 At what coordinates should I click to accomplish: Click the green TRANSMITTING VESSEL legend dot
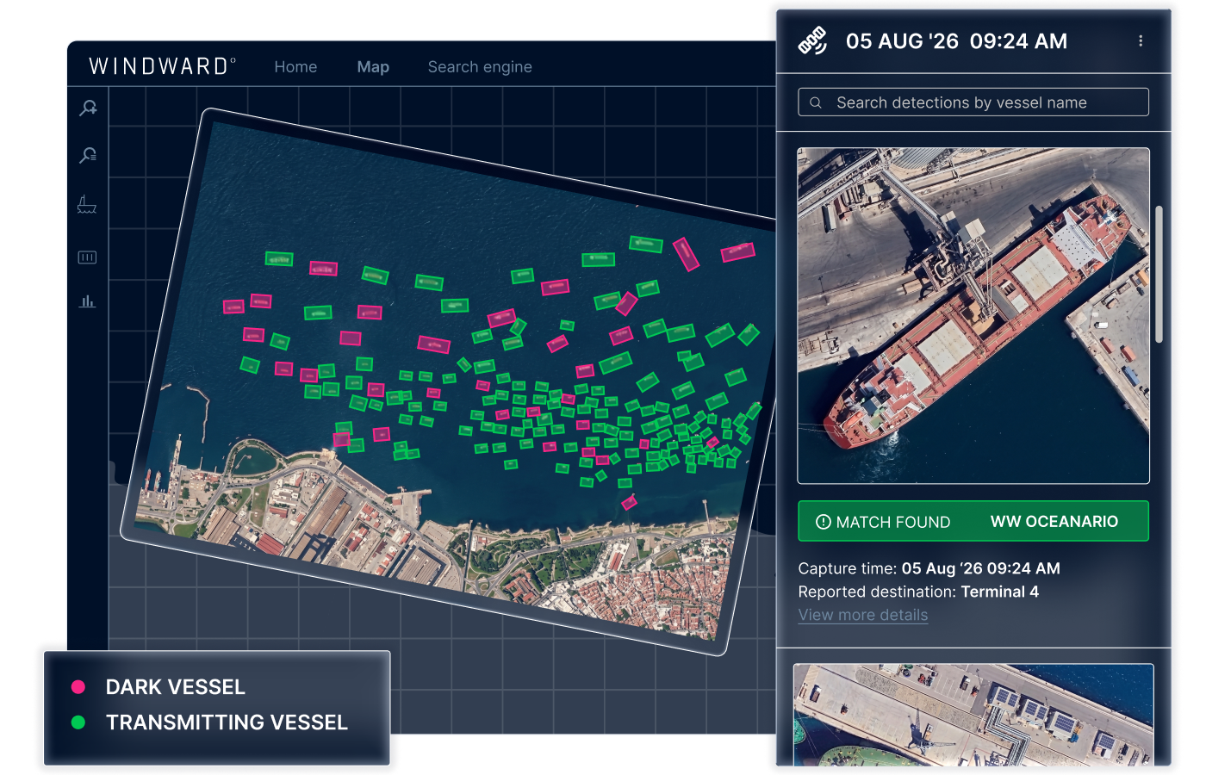78,722
